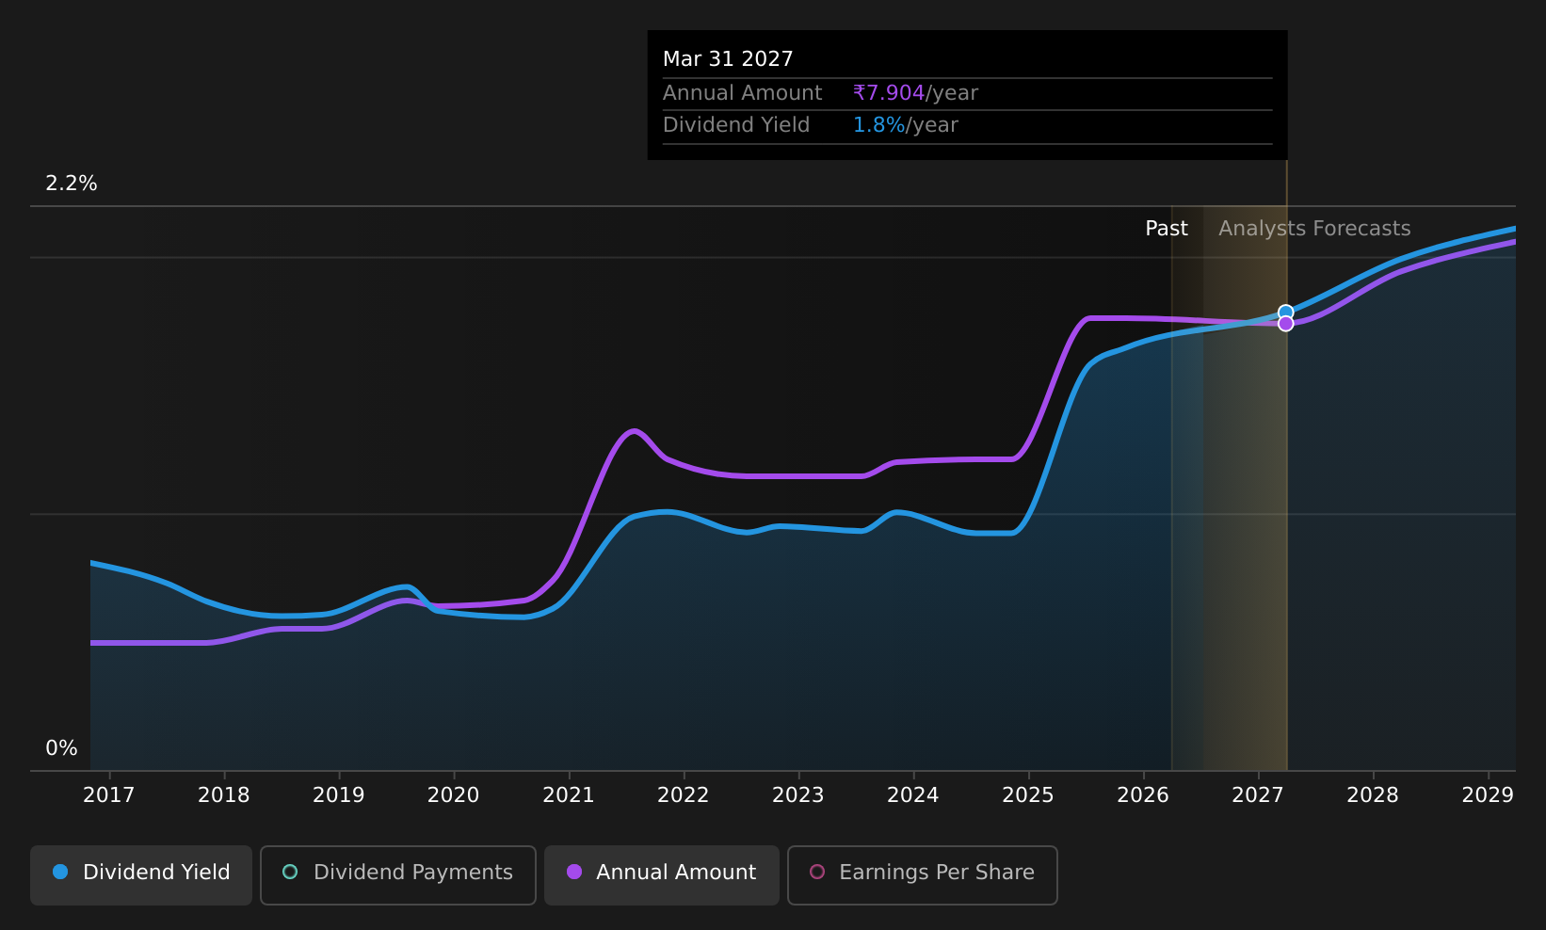
Task: Click the ₹7.904/year tooltip value
Action: tap(915, 93)
